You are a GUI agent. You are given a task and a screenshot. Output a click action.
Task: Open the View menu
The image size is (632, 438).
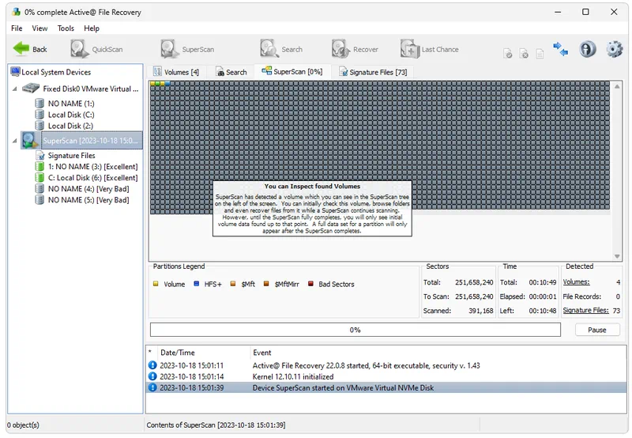[x=39, y=28]
